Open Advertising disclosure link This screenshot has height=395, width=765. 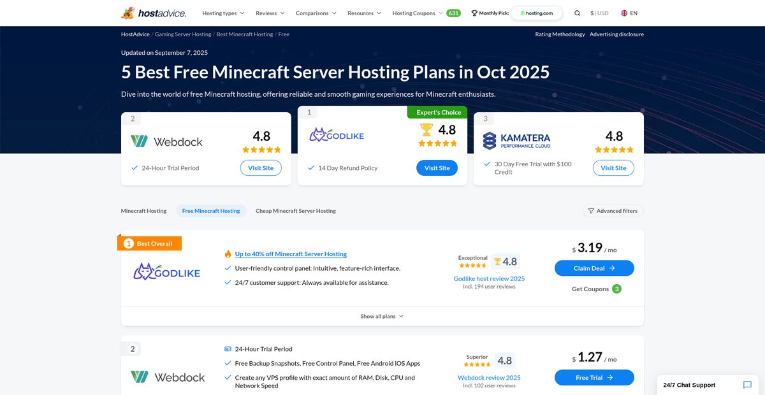point(616,34)
